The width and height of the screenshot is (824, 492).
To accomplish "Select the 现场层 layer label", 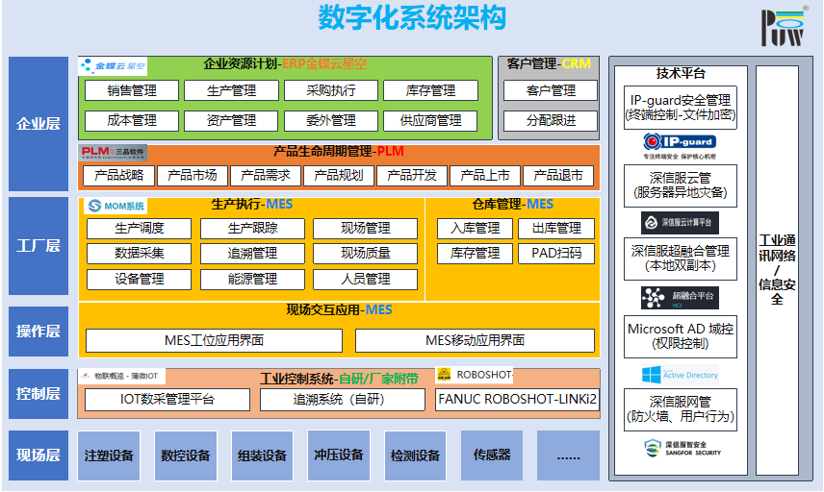I will tap(39, 455).
